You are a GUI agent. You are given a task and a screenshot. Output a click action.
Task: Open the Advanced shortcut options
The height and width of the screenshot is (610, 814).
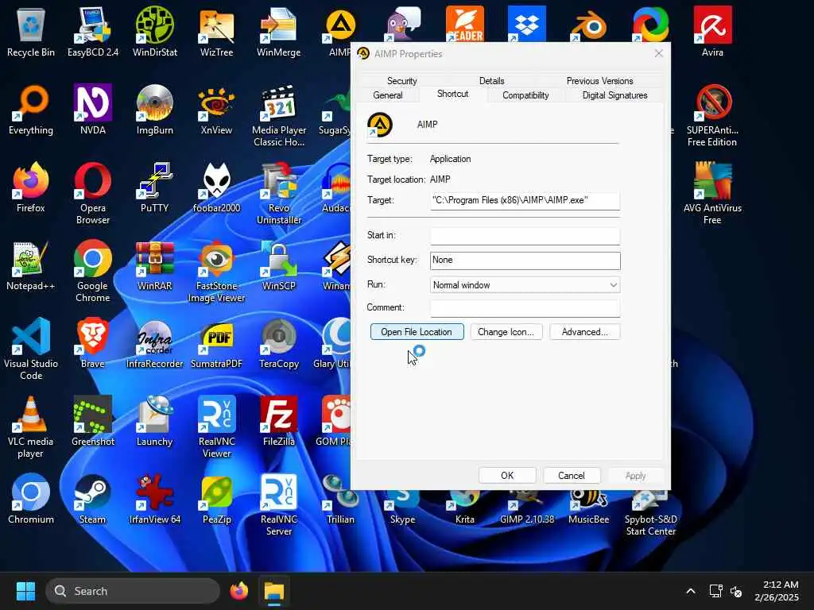tap(584, 332)
